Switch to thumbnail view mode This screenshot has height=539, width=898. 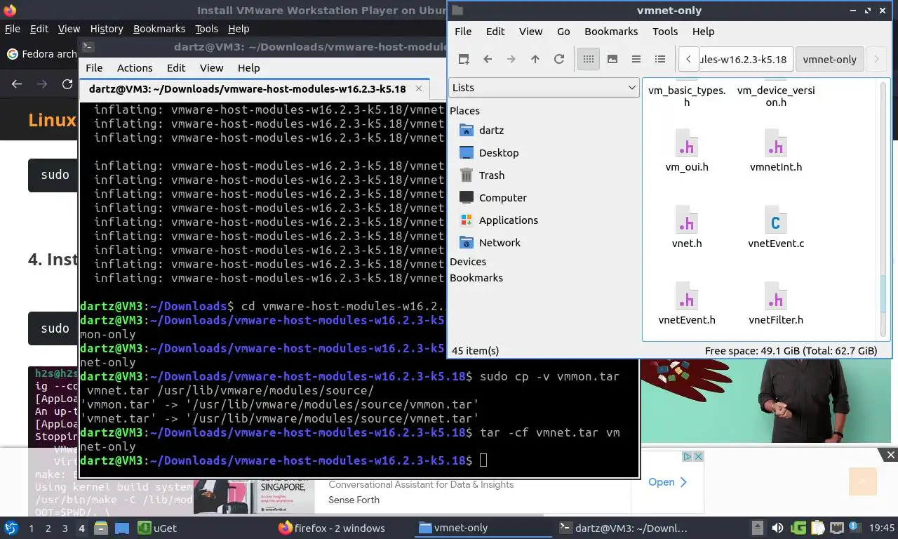coord(612,59)
